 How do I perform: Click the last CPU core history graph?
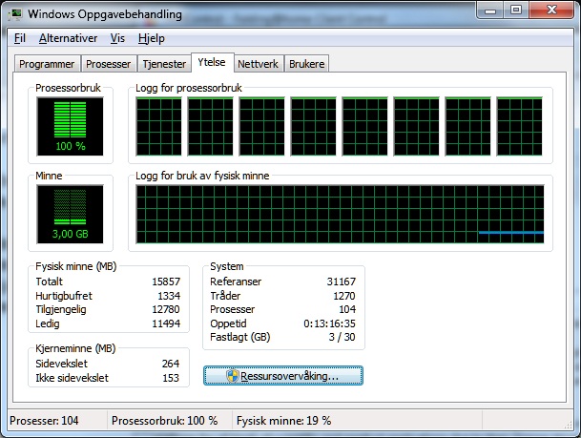520,126
